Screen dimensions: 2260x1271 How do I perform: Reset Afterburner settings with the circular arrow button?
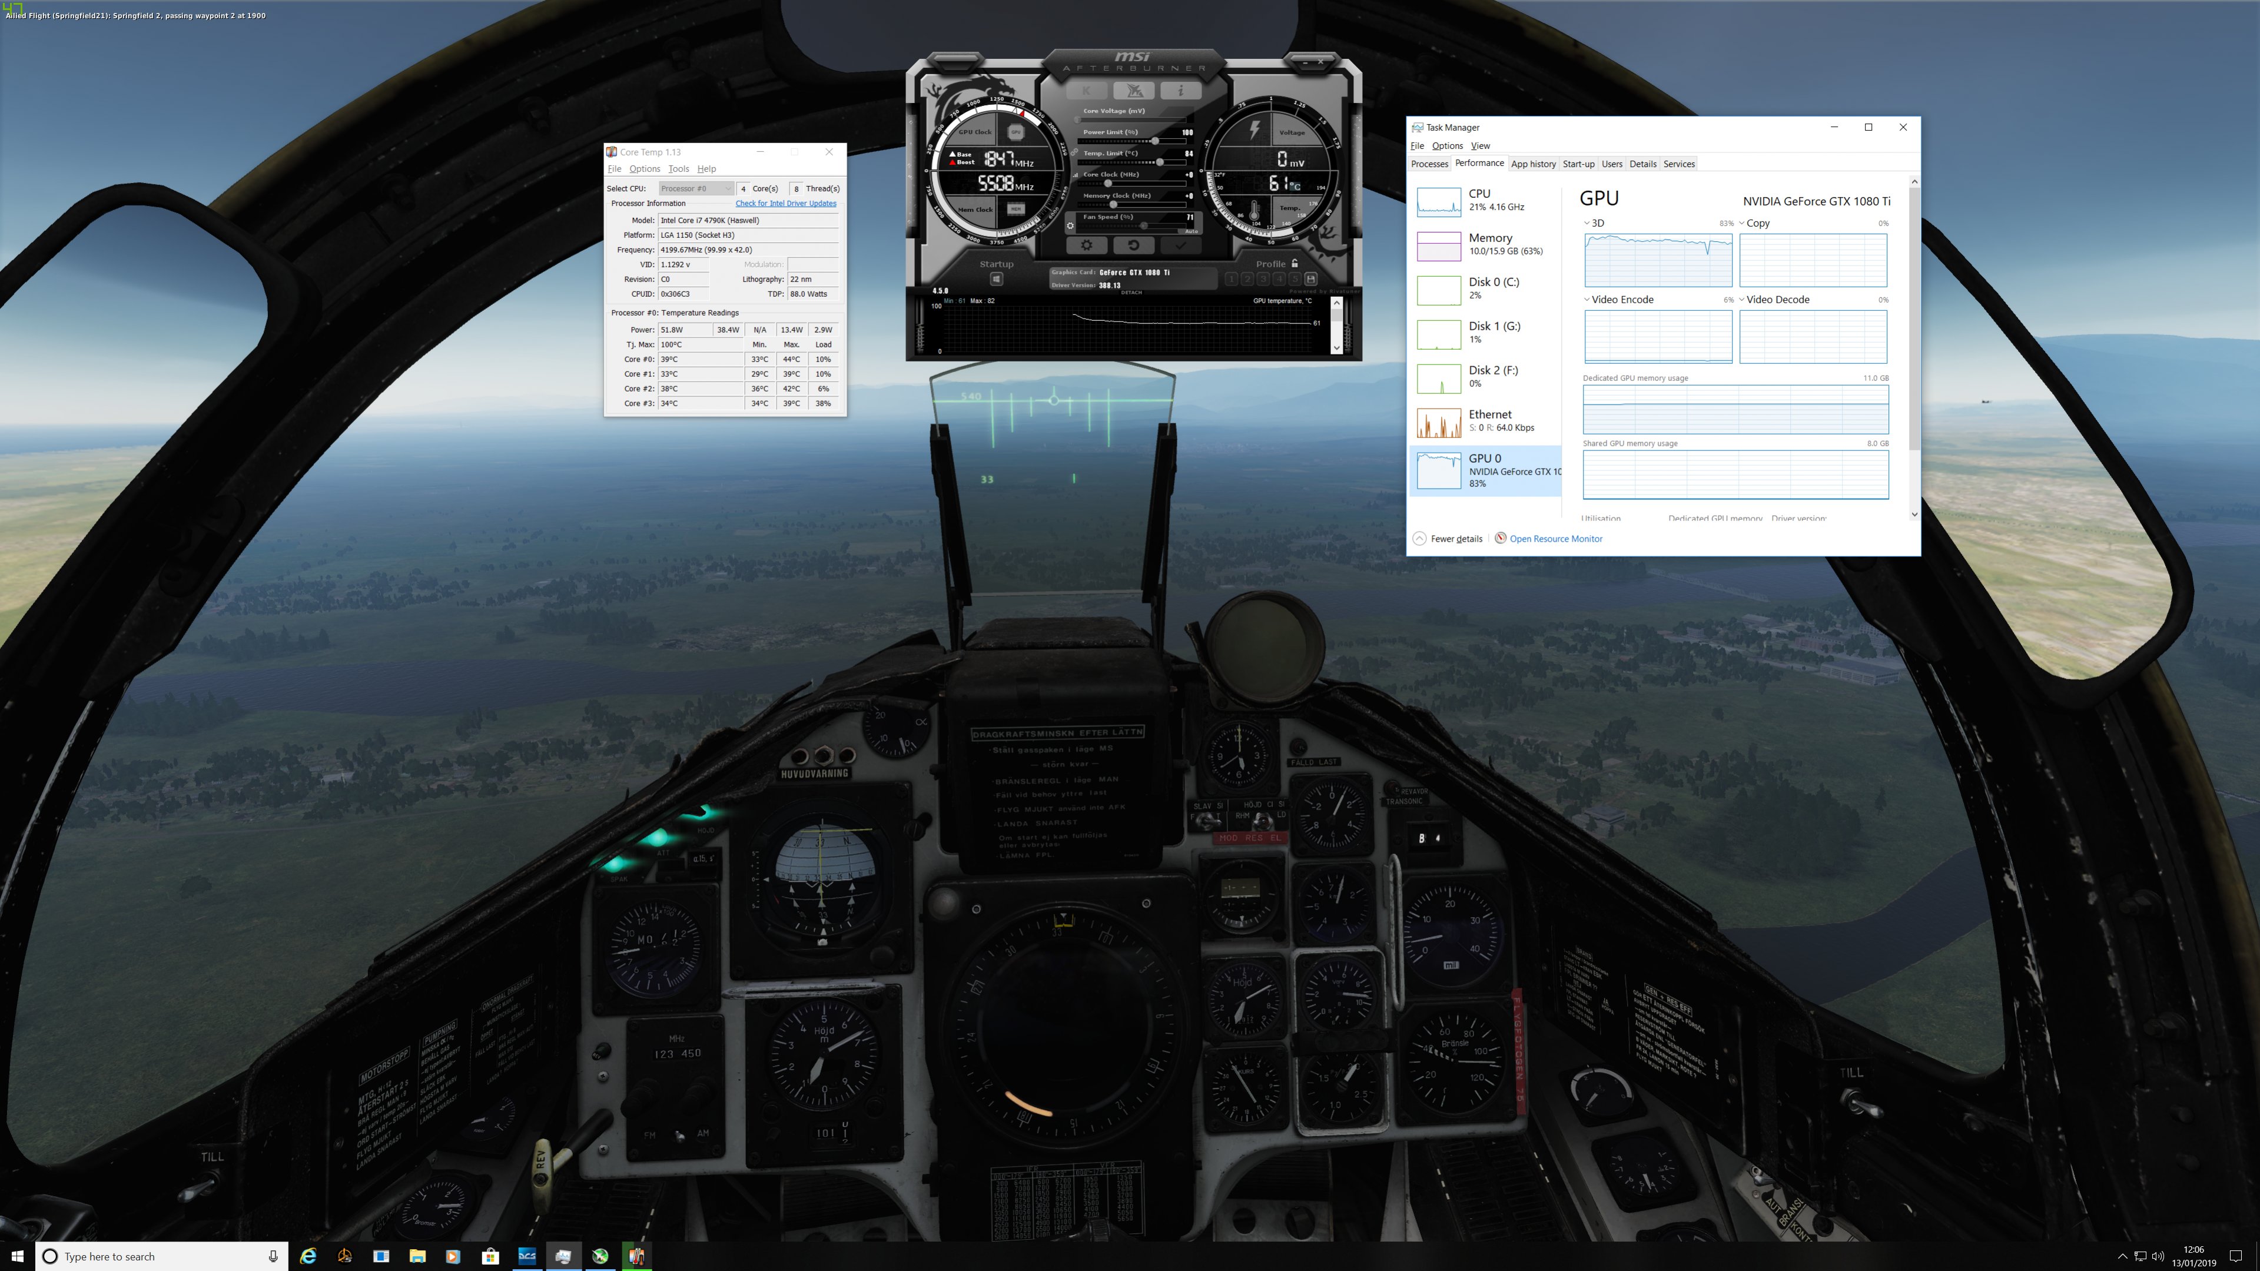(x=1133, y=245)
